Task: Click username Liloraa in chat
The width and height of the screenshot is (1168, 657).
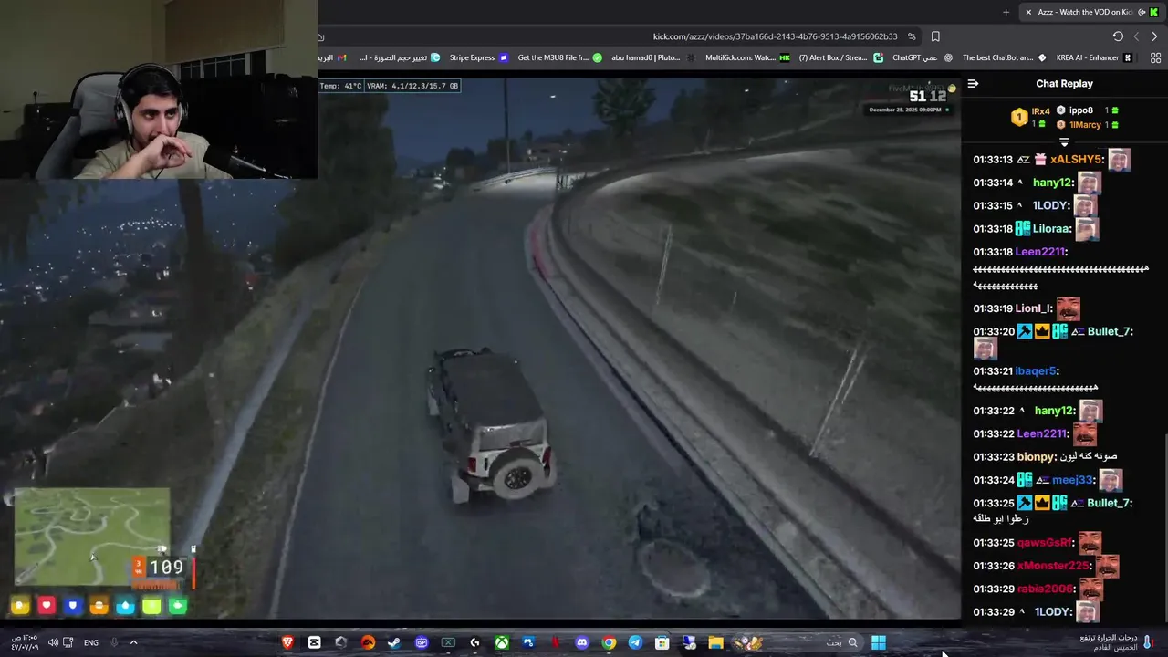Action: (x=1050, y=229)
